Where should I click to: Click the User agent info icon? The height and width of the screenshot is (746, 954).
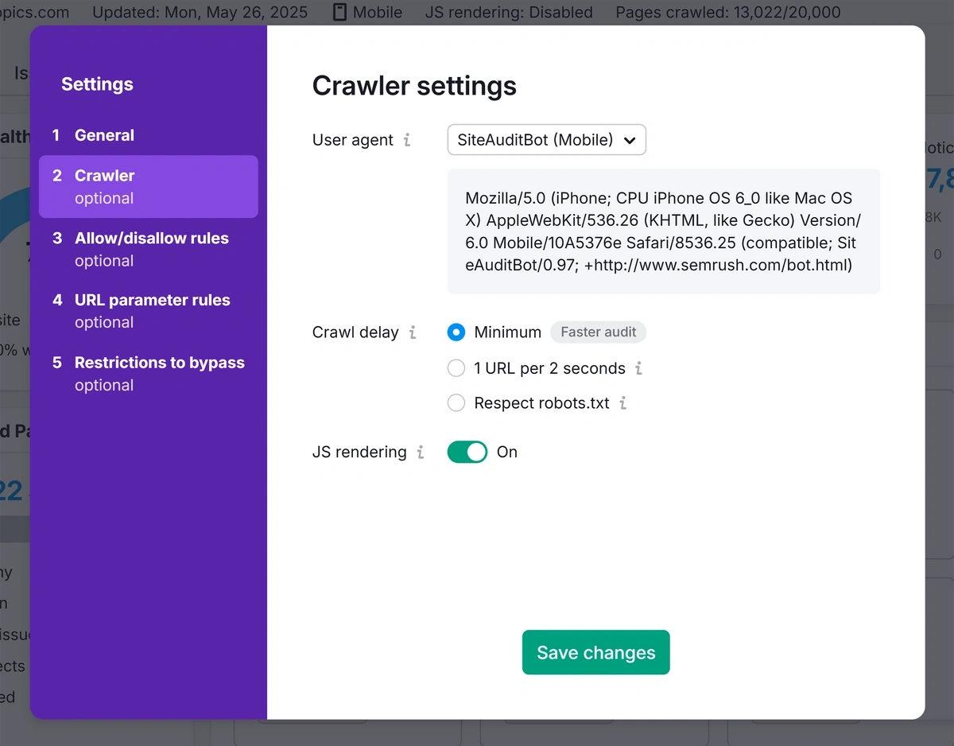[407, 140]
